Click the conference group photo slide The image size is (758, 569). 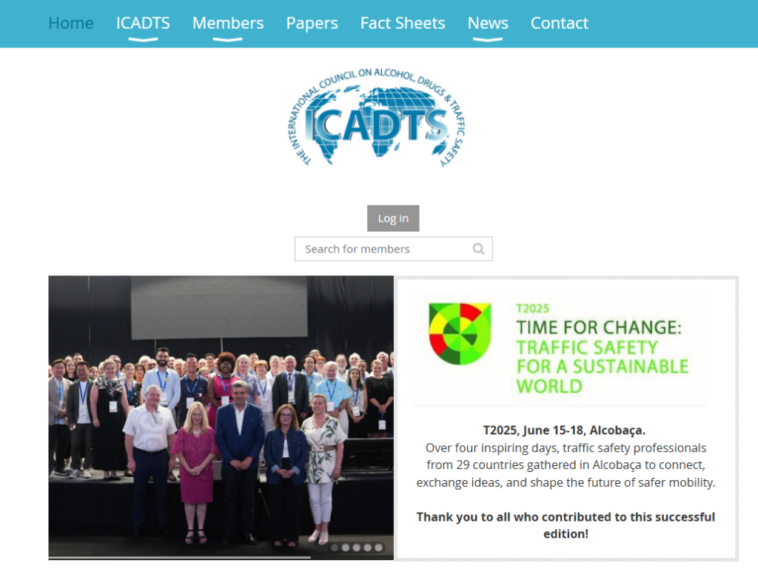[221, 415]
